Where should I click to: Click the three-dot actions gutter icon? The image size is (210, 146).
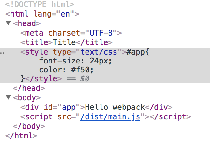coord(3,52)
